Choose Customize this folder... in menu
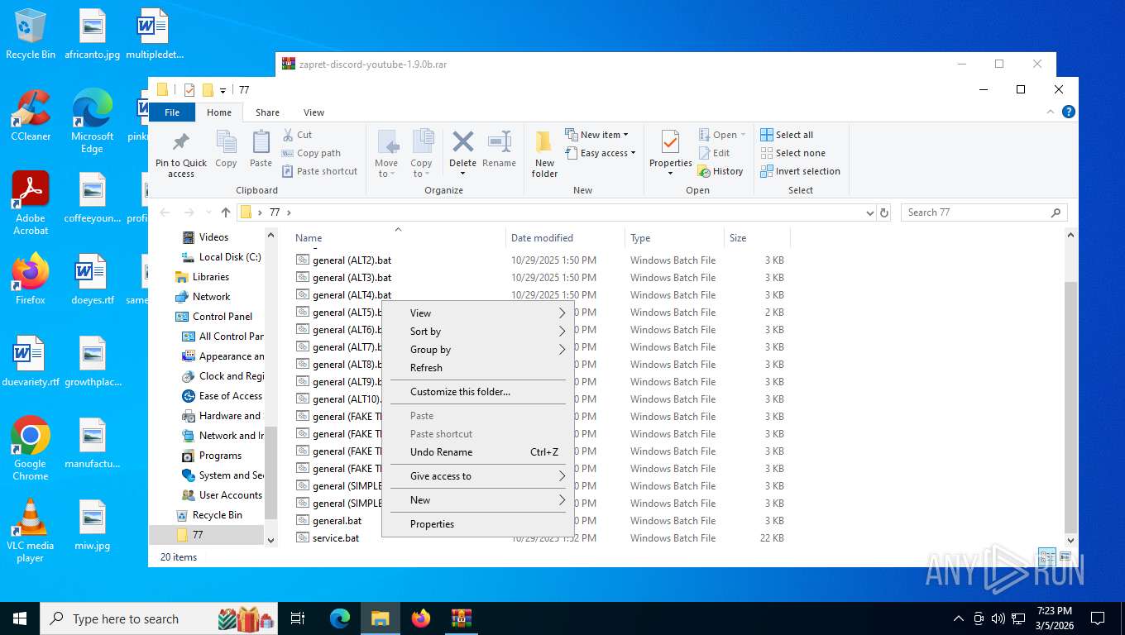This screenshot has height=635, width=1125. point(477,392)
